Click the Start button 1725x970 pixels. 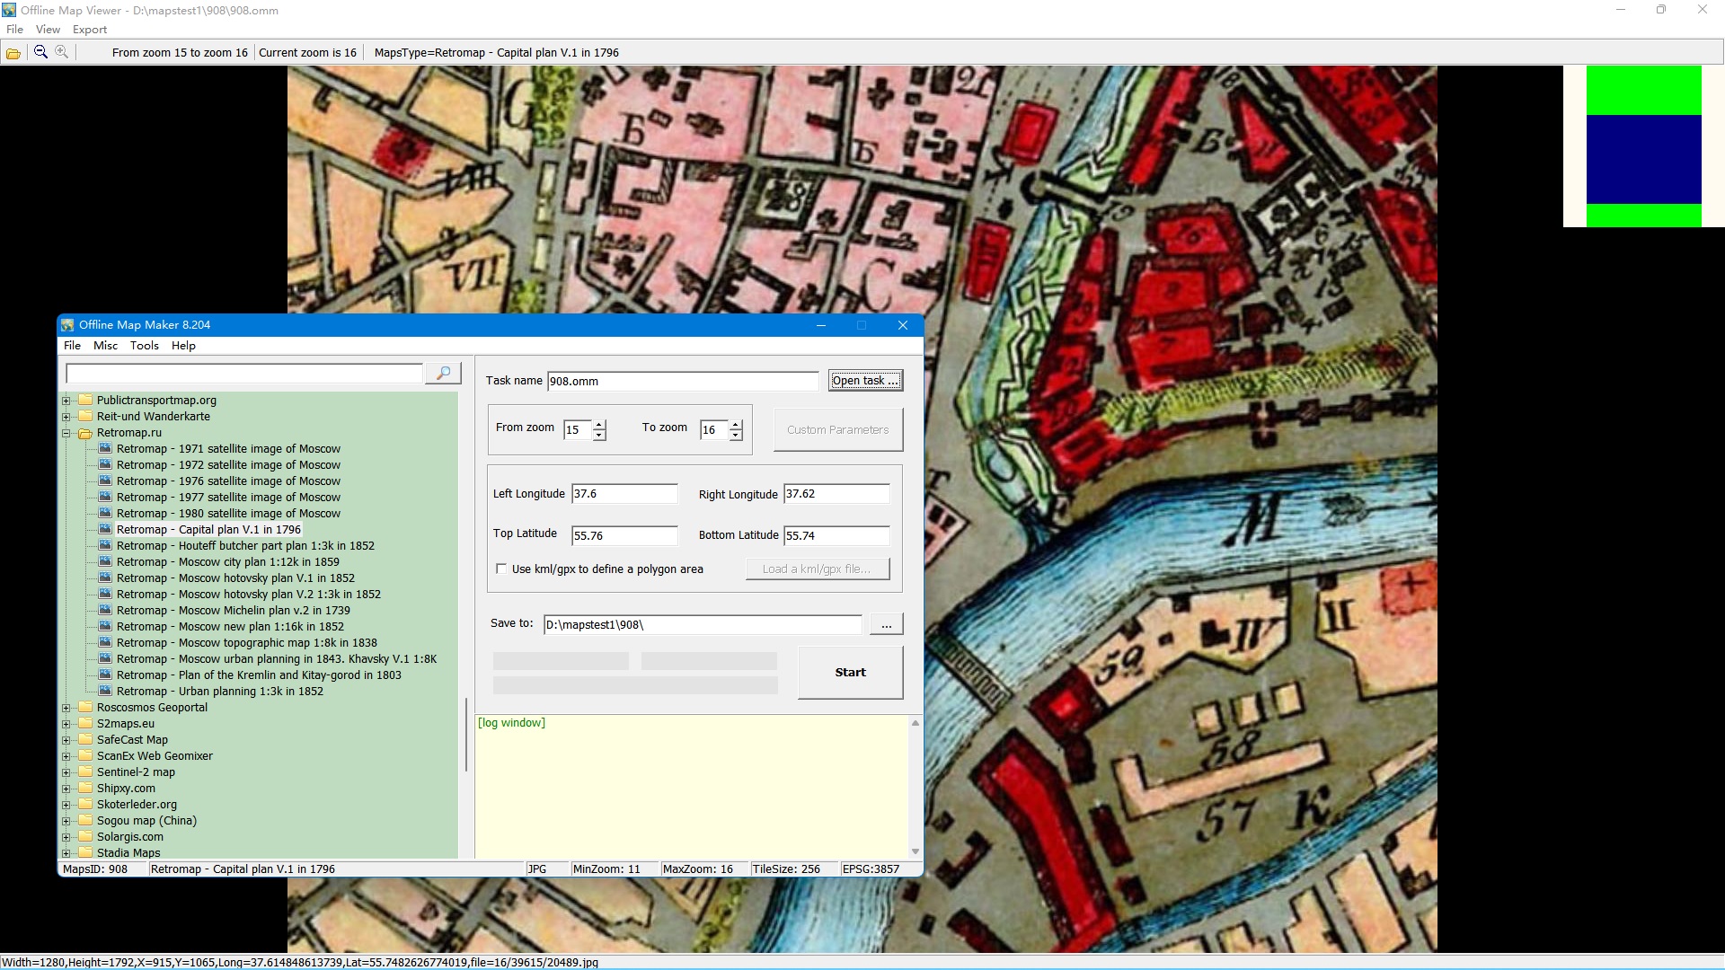click(850, 673)
